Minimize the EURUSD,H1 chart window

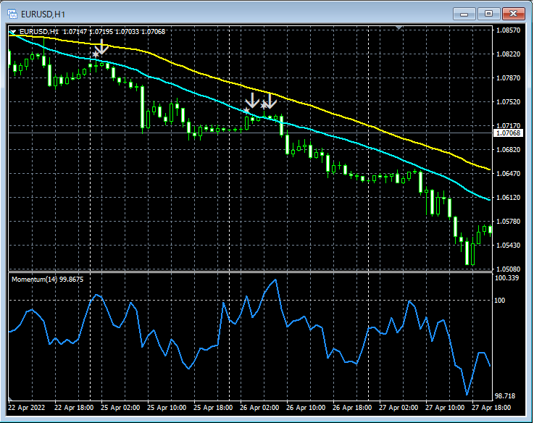click(x=464, y=14)
